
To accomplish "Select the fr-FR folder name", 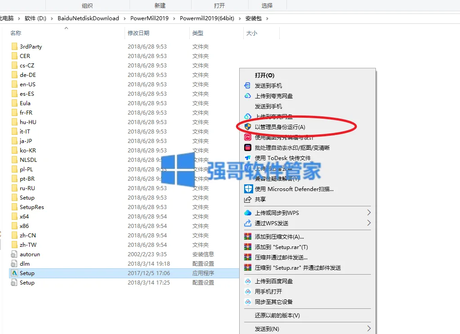I will pyautogui.click(x=26, y=112).
